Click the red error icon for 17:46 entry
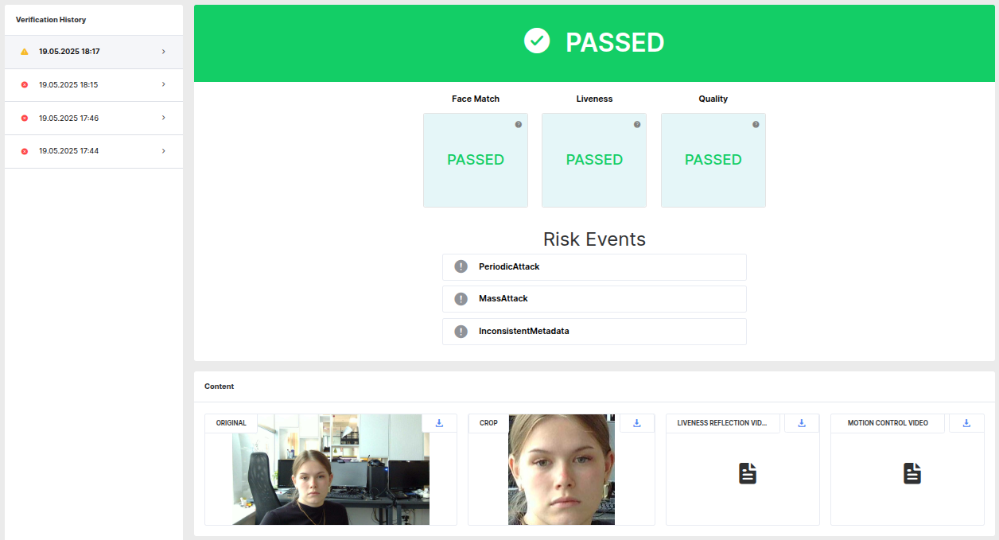The image size is (999, 540). pyautogui.click(x=24, y=118)
